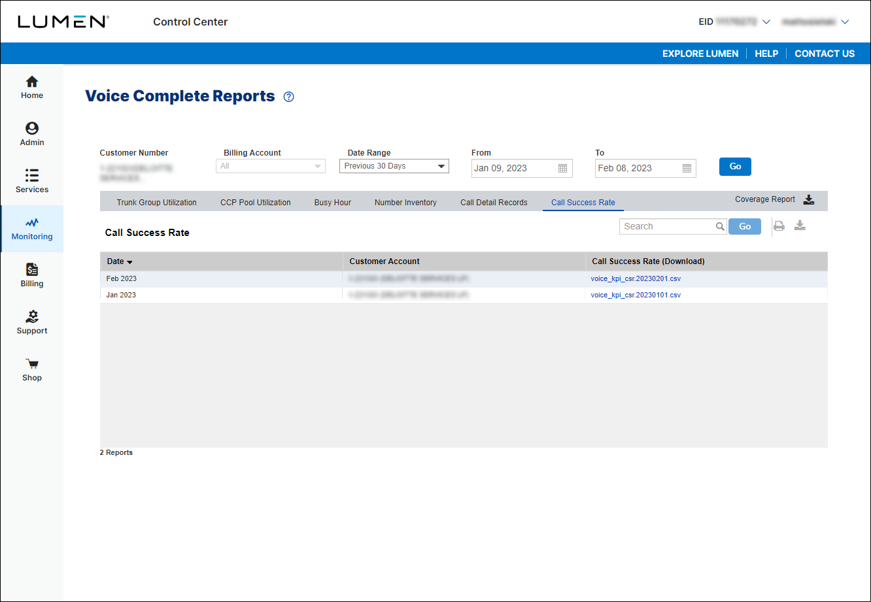871x602 pixels.
Task: Open the From date calendar picker
Action: 562,169
